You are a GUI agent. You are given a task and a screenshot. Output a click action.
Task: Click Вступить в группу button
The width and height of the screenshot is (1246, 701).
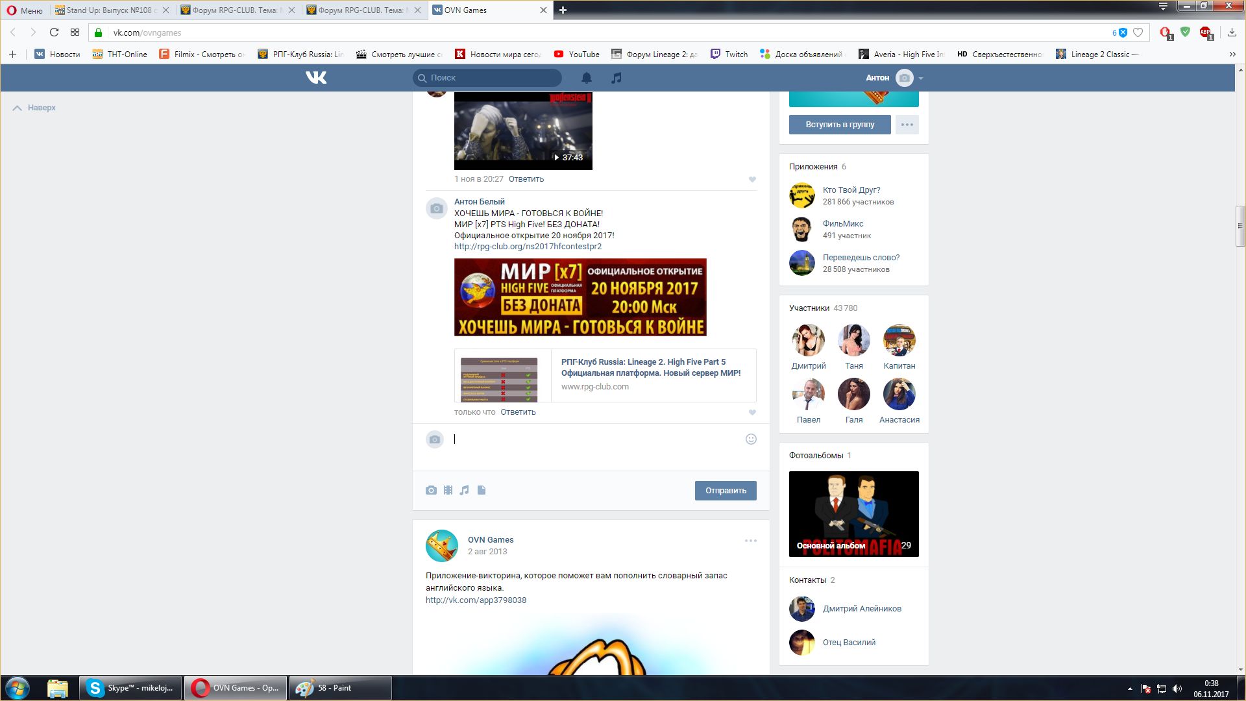[839, 125]
